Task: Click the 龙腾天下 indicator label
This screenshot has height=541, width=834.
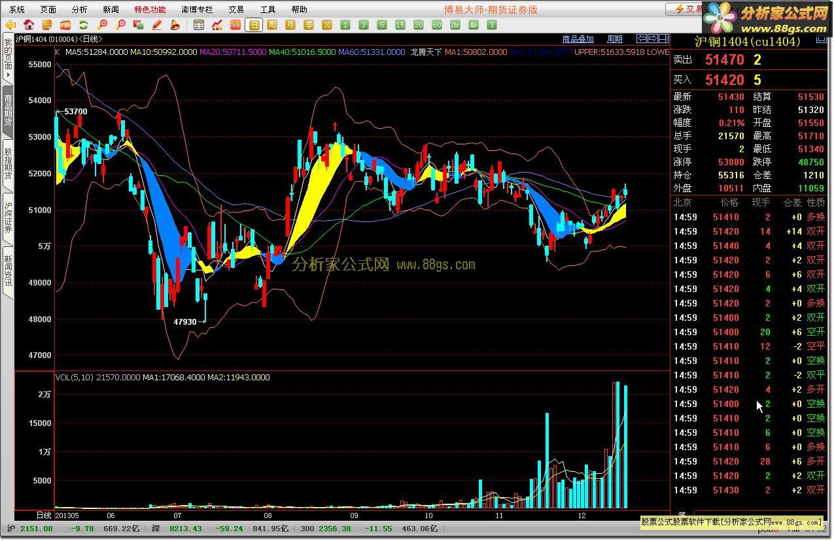Action: click(x=425, y=52)
